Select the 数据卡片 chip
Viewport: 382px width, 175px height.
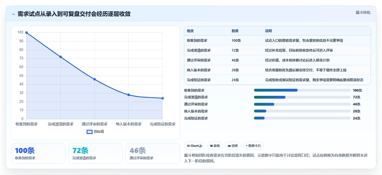pyautogui.click(x=253, y=146)
